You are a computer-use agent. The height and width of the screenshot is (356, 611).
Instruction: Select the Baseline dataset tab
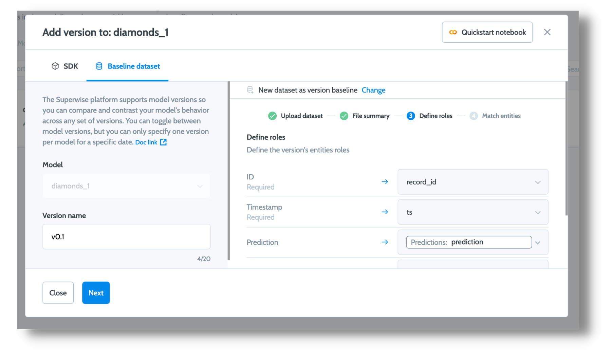(128, 66)
